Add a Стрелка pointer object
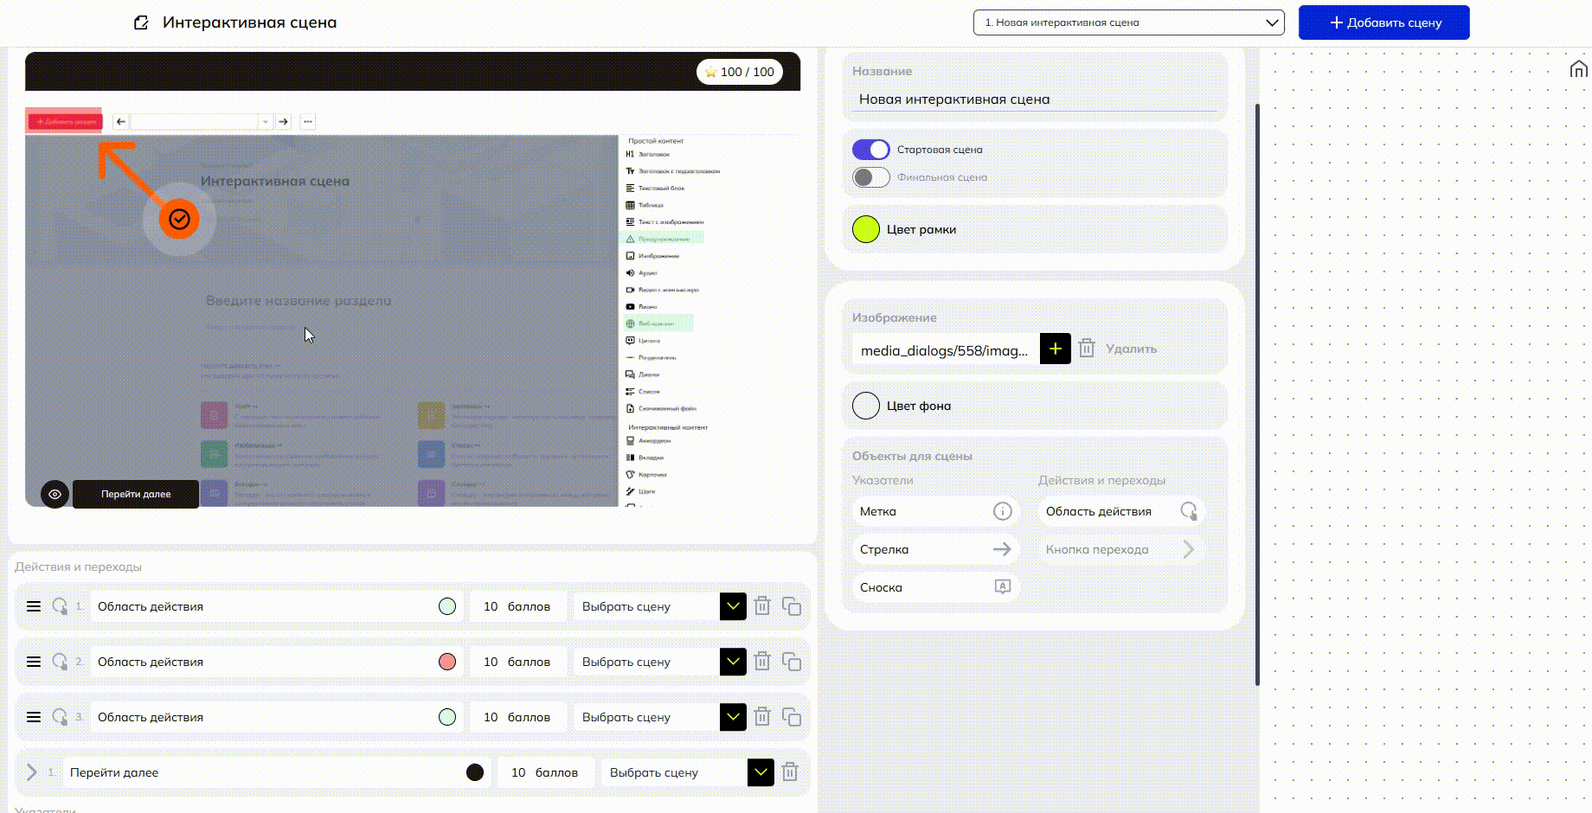The width and height of the screenshot is (1592, 813). coord(934,549)
